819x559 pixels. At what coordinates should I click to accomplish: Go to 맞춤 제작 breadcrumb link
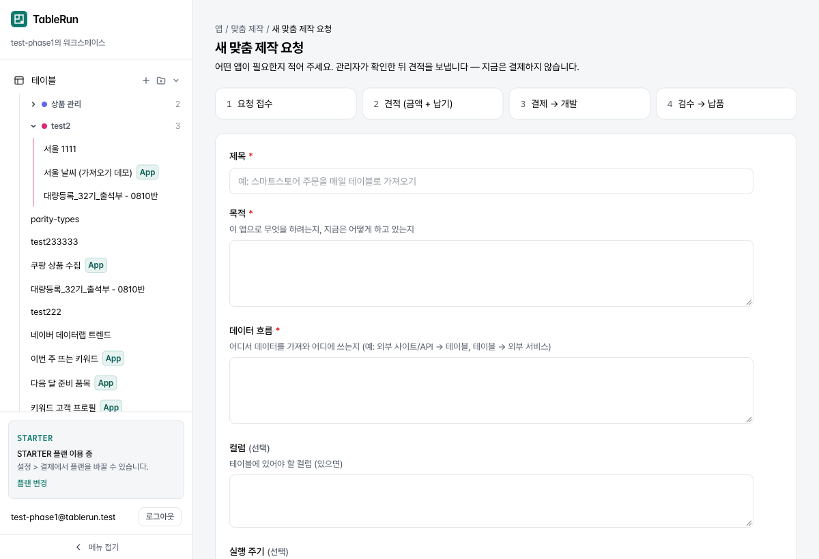[x=247, y=29]
